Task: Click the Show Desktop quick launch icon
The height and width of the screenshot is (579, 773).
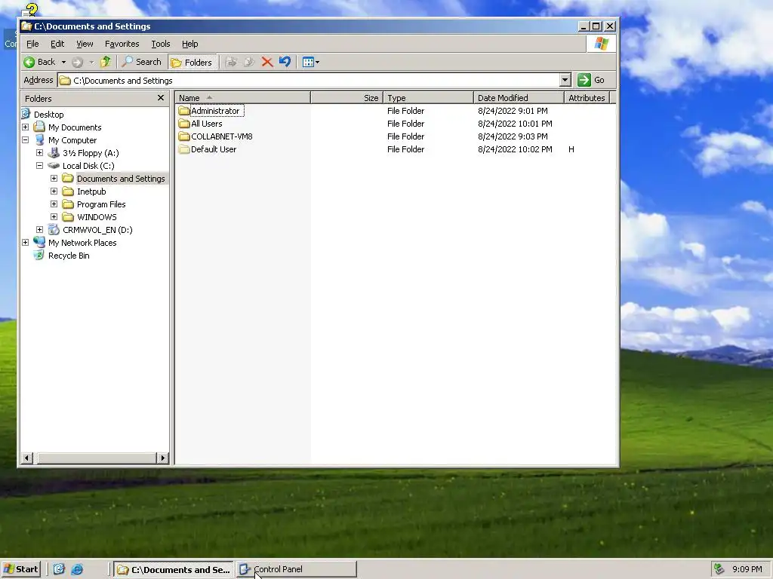Action: coord(59,569)
